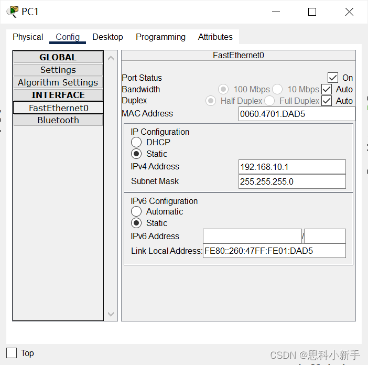
Task: Click the Port Status label
Action: (142, 78)
